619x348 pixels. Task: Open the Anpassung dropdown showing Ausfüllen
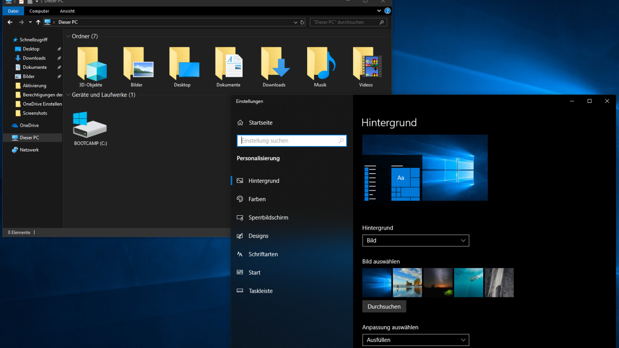416,340
